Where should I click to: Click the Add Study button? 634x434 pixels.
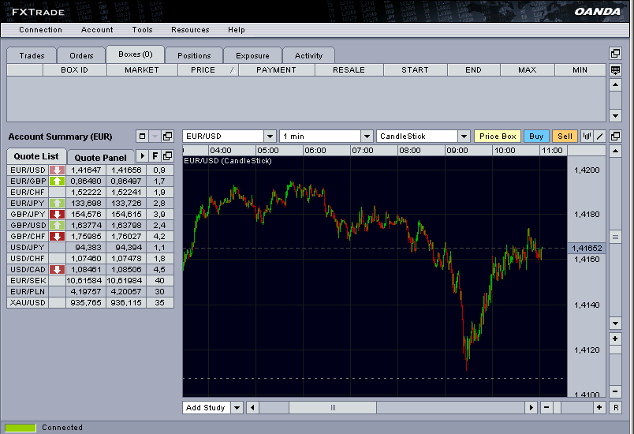207,407
